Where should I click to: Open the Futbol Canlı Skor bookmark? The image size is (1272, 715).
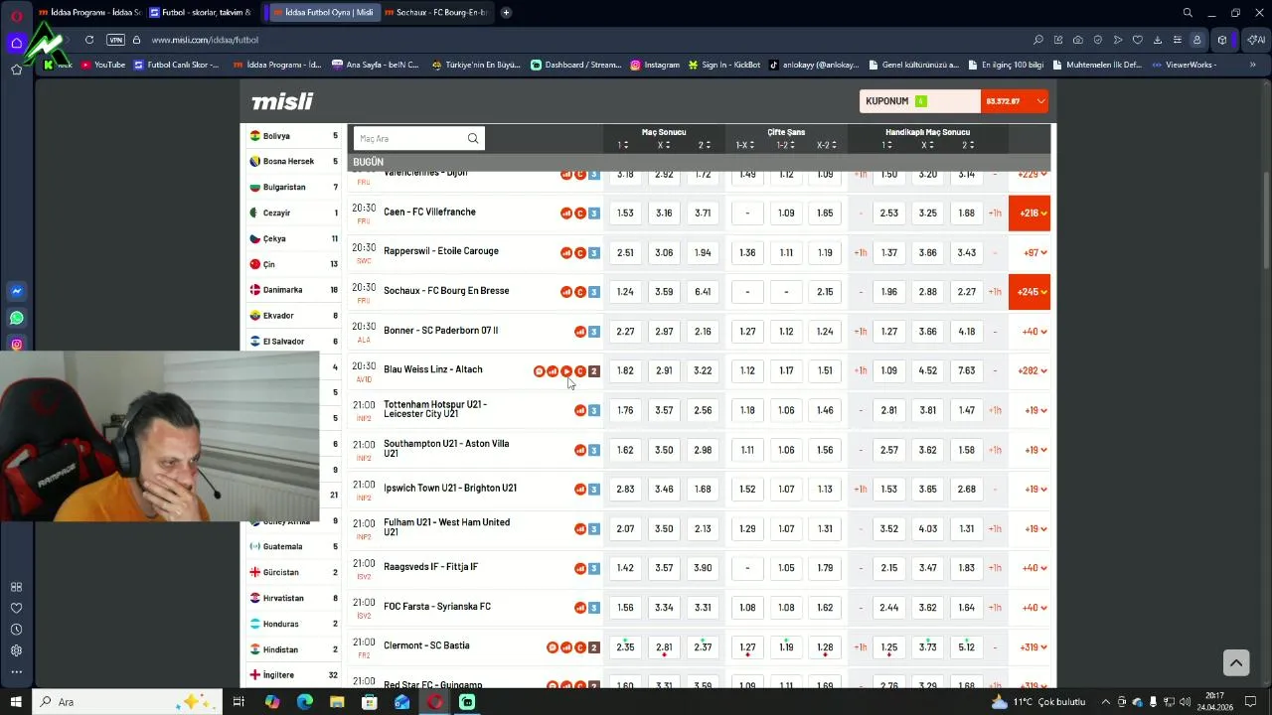click(177, 65)
